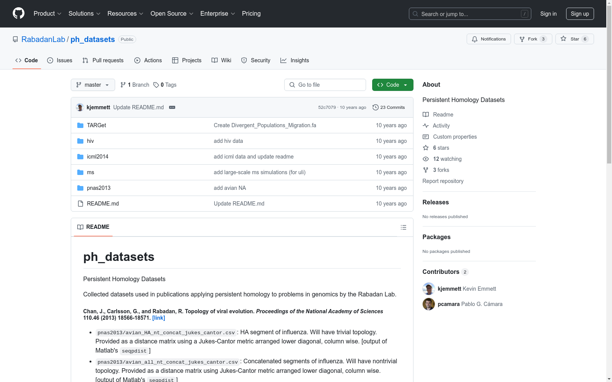Viewport: 612px width, 382px height.
Task: Expand the commit message ellipsis
Action: (x=172, y=107)
